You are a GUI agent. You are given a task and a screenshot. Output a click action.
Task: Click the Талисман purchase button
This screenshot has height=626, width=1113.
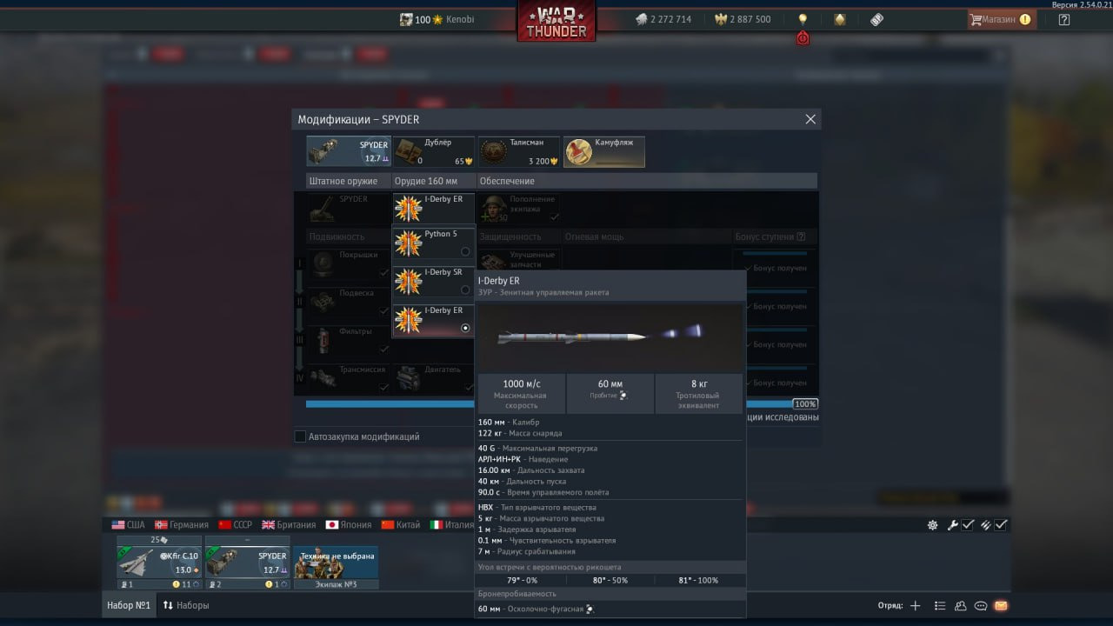point(519,151)
